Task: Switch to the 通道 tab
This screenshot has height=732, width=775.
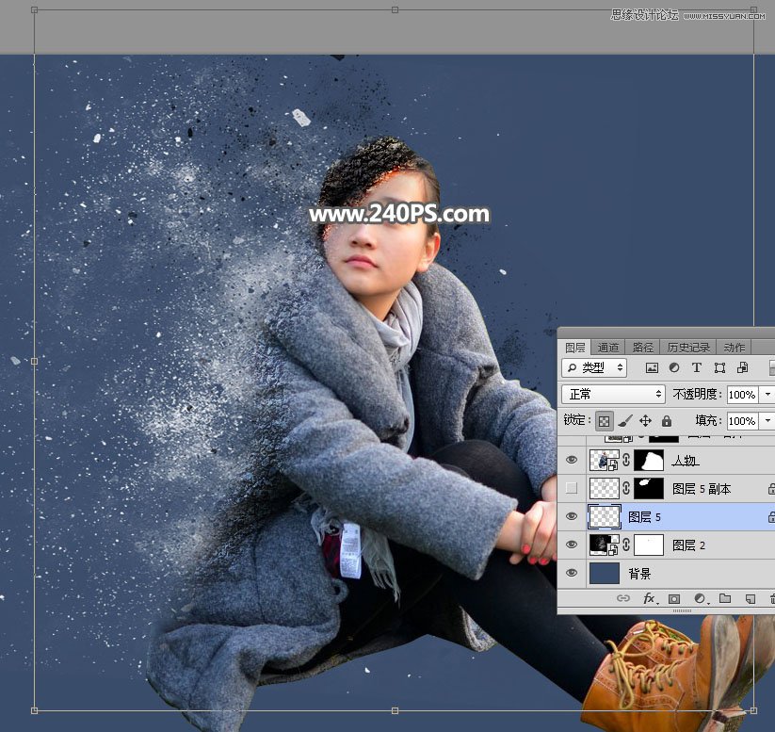Action: [608, 347]
